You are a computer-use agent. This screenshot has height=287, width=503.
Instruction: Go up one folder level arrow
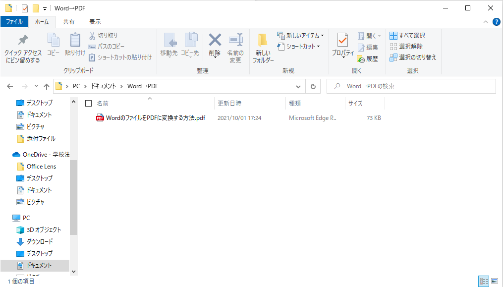click(x=47, y=86)
